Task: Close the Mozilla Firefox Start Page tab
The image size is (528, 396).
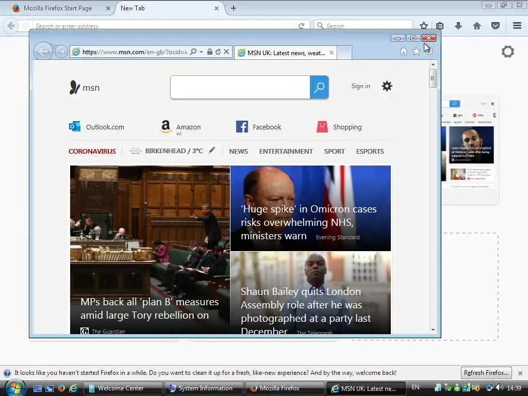Action: (x=108, y=8)
